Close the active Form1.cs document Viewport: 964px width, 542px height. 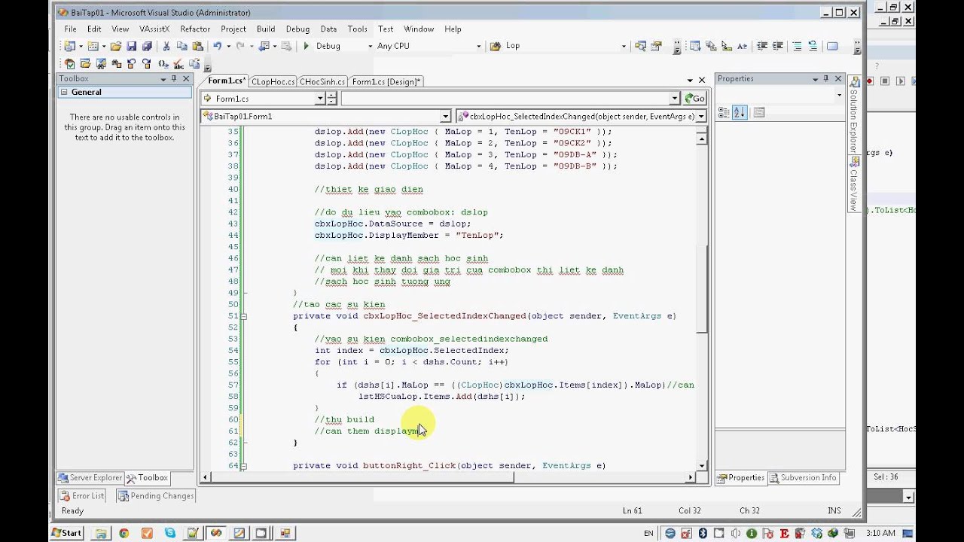702,81
